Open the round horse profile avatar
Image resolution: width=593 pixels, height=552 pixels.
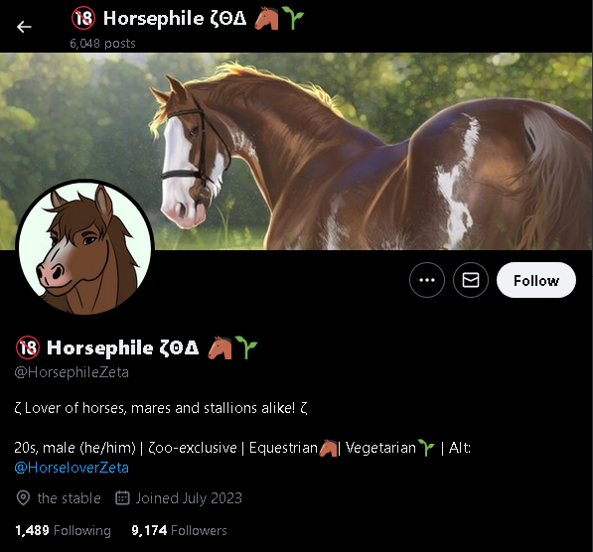click(84, 248)
